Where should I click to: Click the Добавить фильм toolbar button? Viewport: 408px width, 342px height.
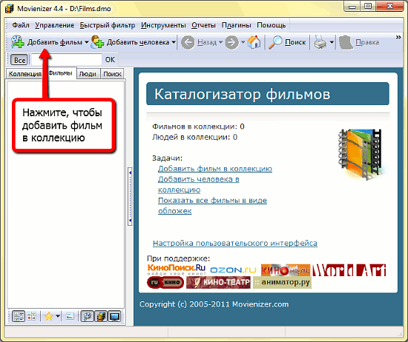47,42
